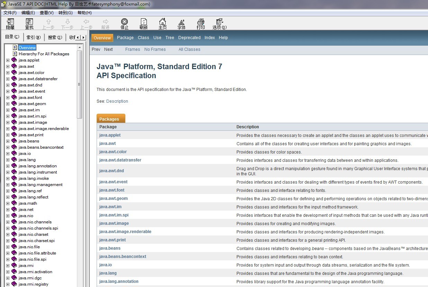The height and width of the screenshot is (287, 428).
Task: Click the book icon for java.awt.dnd
Action: pos(14,85)
